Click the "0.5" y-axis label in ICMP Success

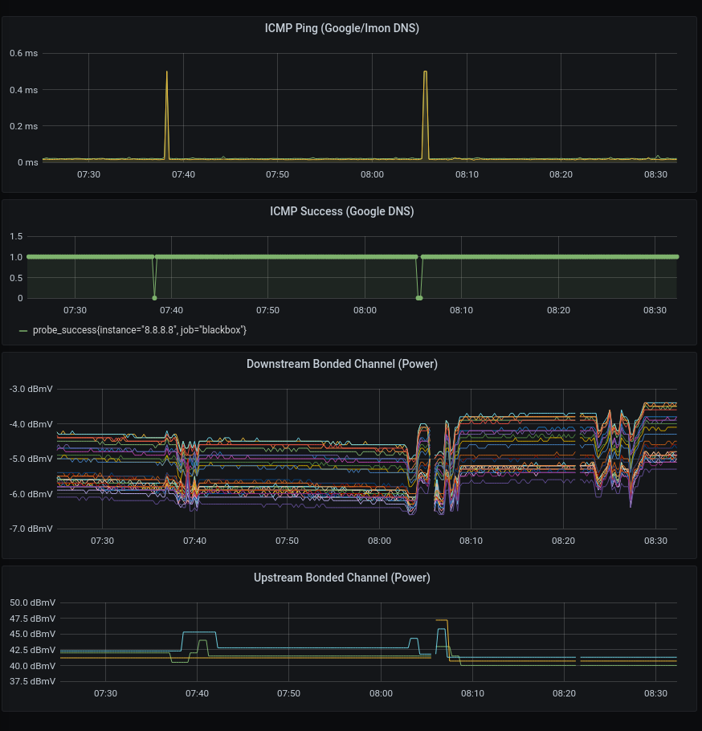click(16, 278)
